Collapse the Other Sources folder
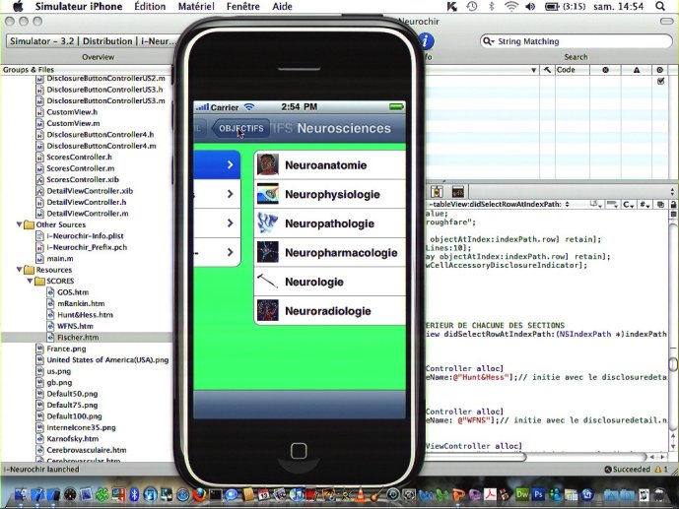 click(x=19, y=224)
